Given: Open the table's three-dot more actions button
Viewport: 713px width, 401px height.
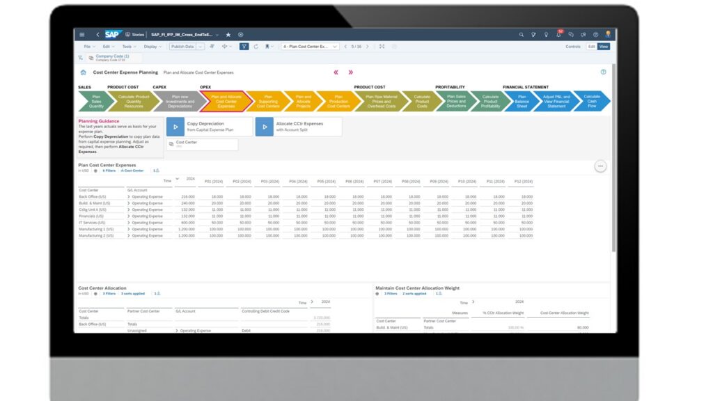Looking at the screenshot, I should tap(600, 166).
